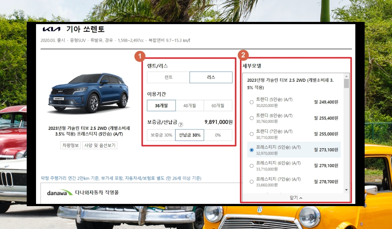Image resolution: width=392 pixels, height=229 pixels.
Task: Click the danawa logo
Action: click(60, 193)
